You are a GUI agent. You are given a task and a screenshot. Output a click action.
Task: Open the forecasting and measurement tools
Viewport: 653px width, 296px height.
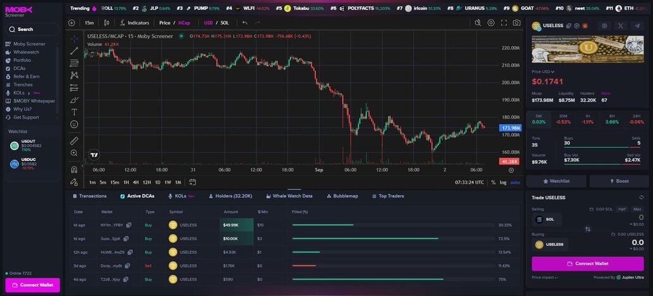point(74,88)
